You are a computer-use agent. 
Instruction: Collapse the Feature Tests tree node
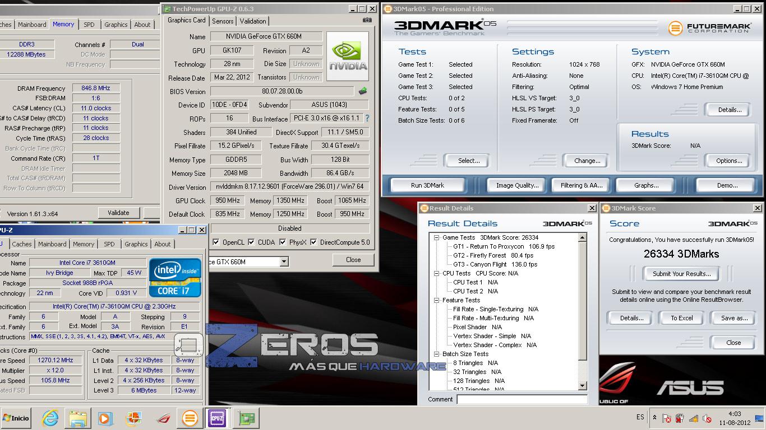pos(437,300)
